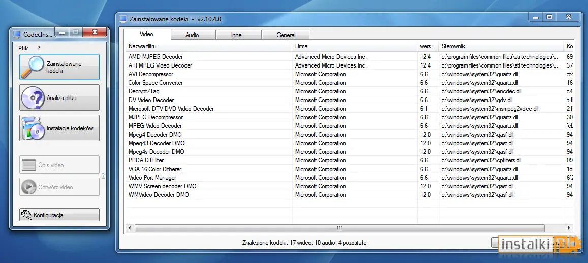Click small ? help link beside Opis video
588x263 pixels.
point(103,176)
